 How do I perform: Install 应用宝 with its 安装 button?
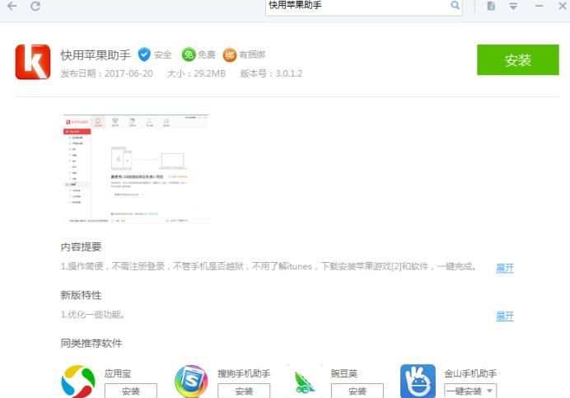coord(131,391)
